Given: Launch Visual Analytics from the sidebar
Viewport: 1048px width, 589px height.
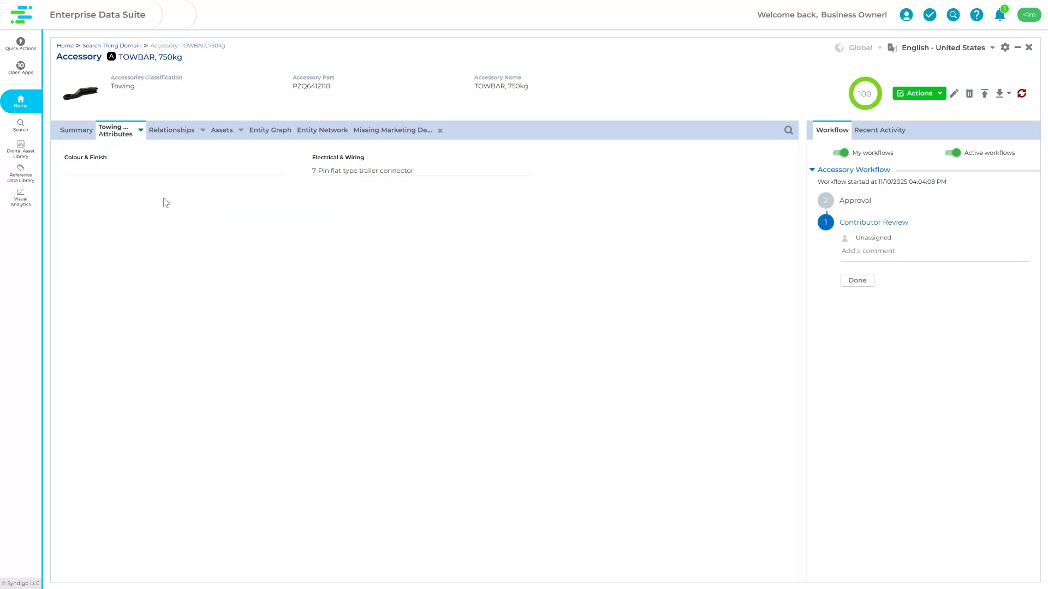Looking at the screenshot, I should (20, 197).
